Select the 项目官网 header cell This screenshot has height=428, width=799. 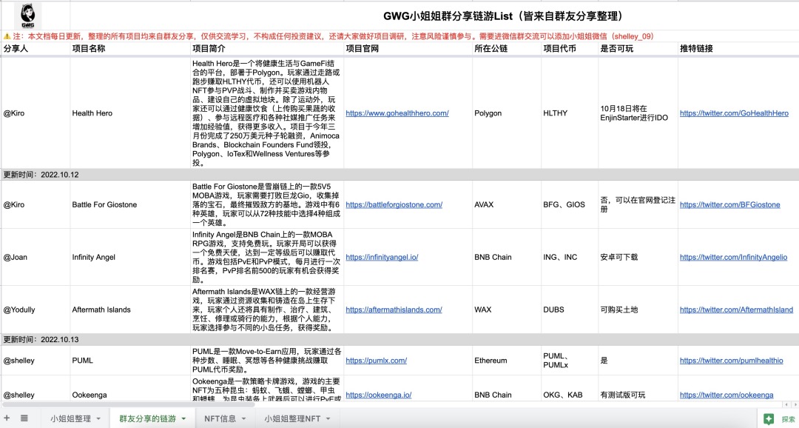pos(408,48)
